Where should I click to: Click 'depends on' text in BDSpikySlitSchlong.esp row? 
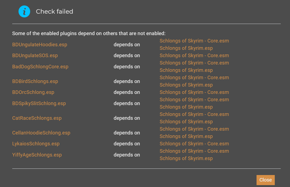127,103
